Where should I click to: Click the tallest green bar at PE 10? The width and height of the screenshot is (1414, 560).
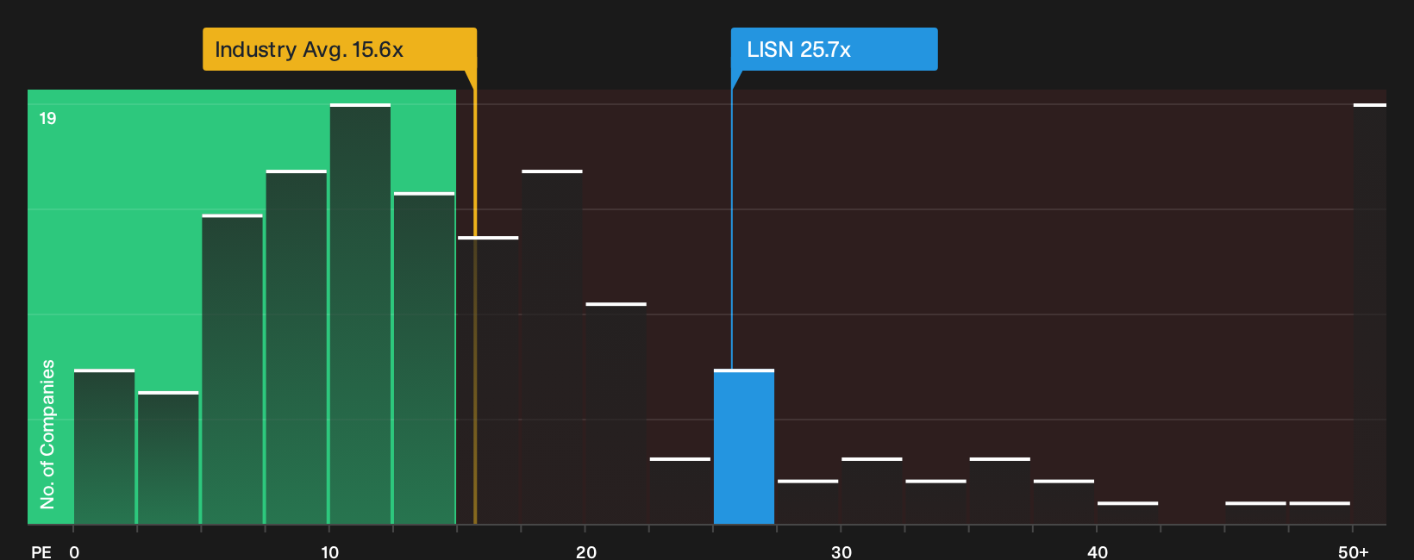click(360, 314)
